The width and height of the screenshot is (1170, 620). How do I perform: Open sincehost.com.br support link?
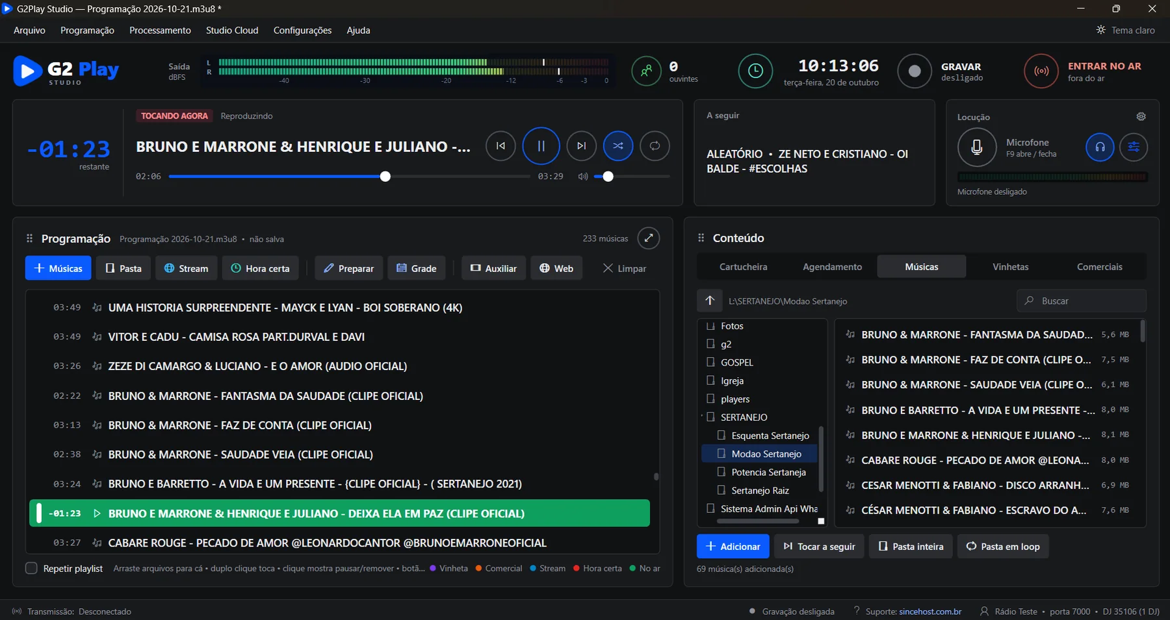tap(930, 612)
